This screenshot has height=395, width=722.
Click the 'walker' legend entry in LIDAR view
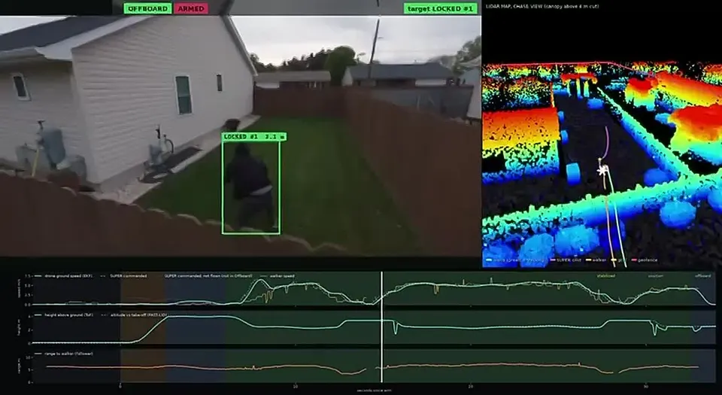click(x=596, y=260)
